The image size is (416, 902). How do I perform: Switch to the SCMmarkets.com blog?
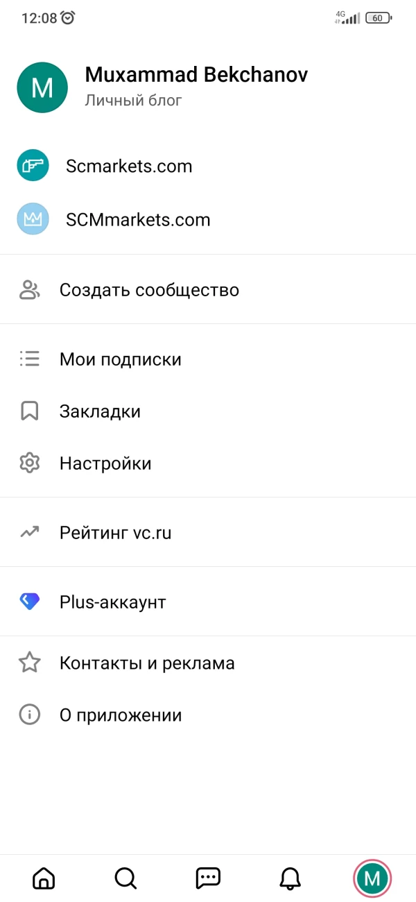[x=138, y=220]
